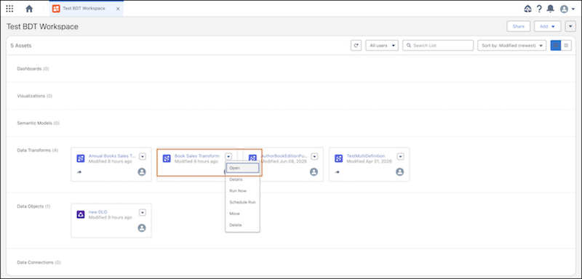Open the TestMultiDefinition transform link
582x279 pixels.
click(x=366, y=156)
